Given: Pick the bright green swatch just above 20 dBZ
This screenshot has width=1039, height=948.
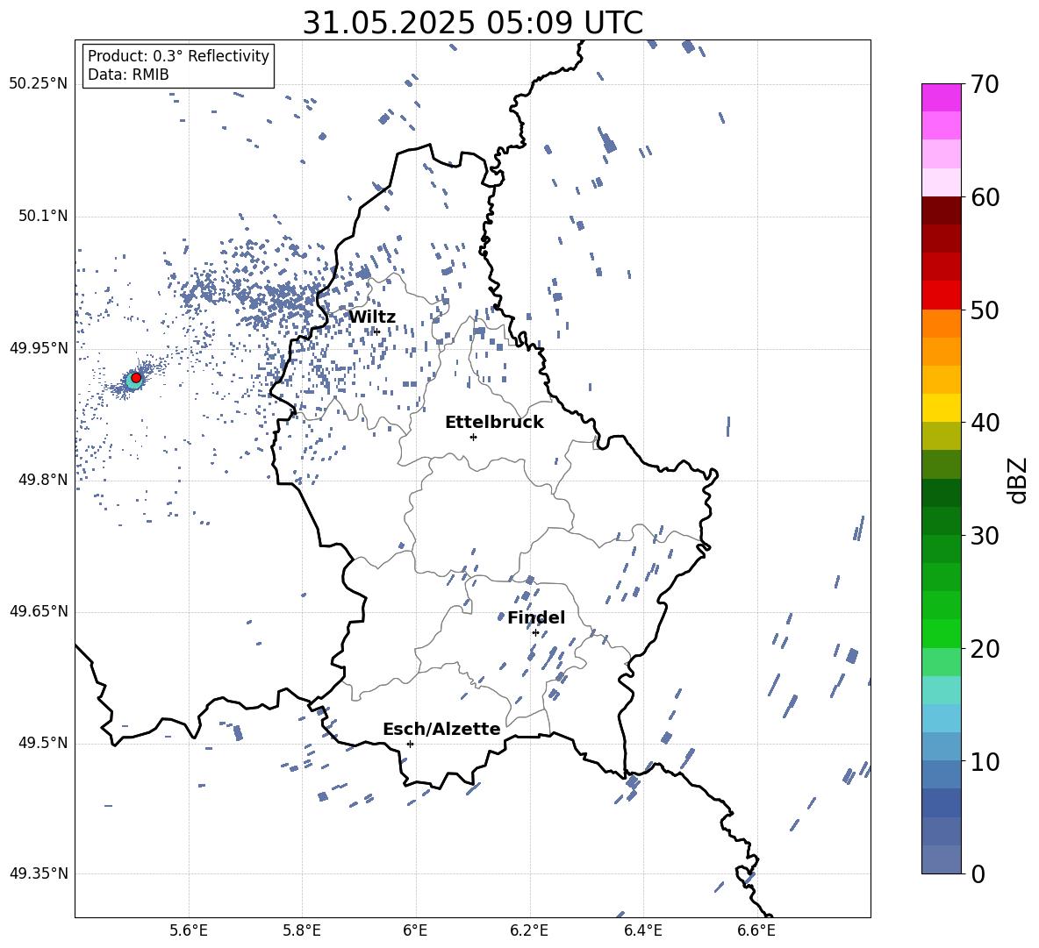Looking at the screenshot, I should pos(941,633).
